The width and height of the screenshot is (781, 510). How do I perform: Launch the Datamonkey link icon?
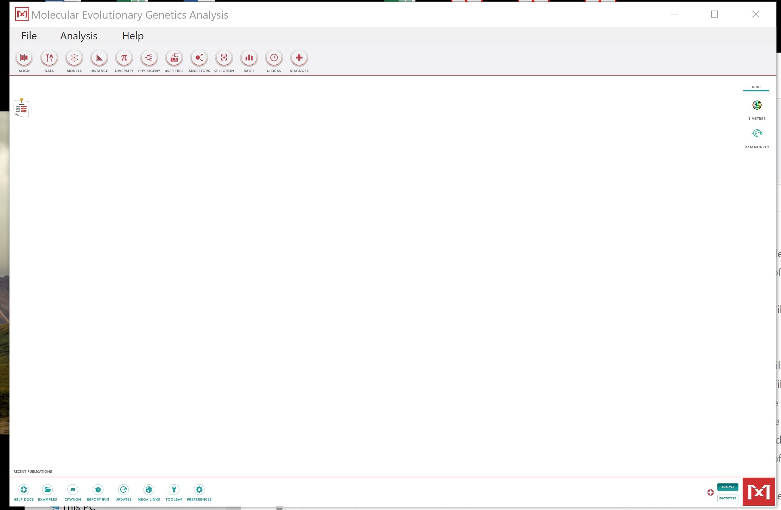757,133
